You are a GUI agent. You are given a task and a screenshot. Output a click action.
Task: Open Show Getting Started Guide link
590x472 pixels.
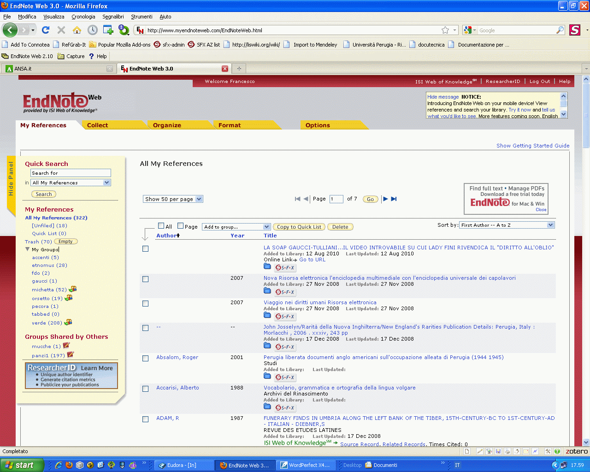tap(533, 146)
